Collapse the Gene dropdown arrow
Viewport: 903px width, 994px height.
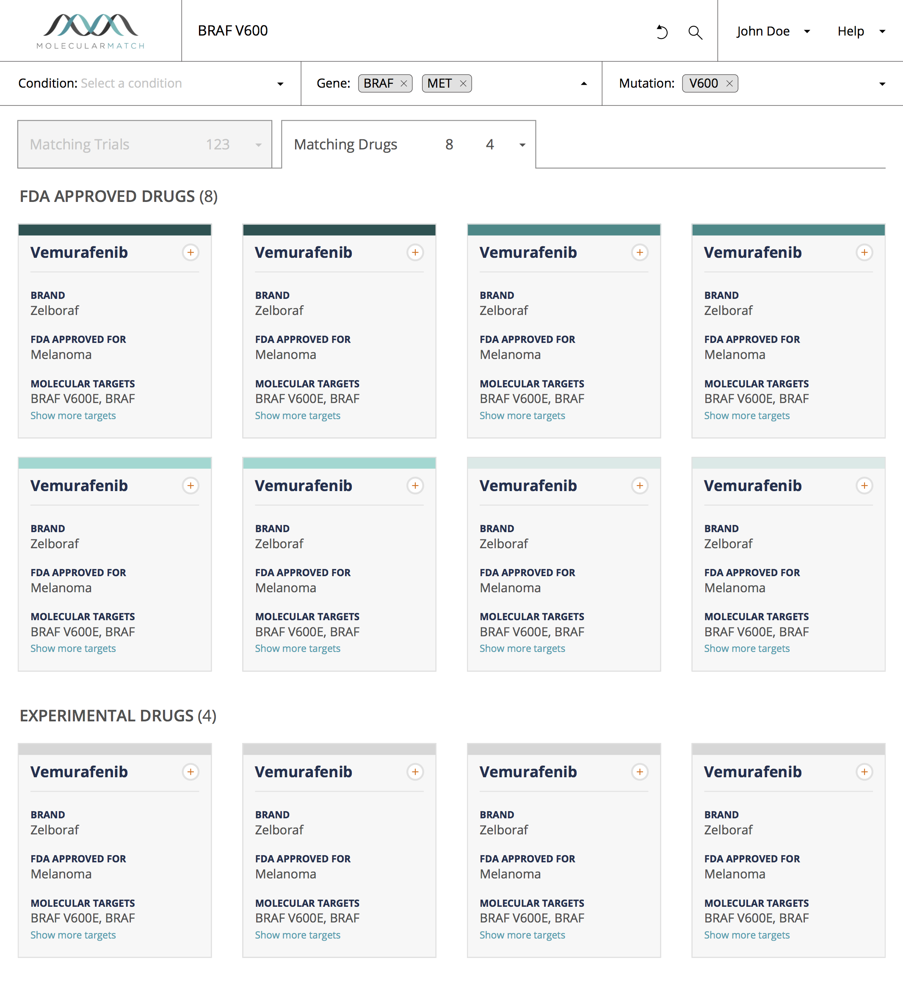[x=584, y=84]
